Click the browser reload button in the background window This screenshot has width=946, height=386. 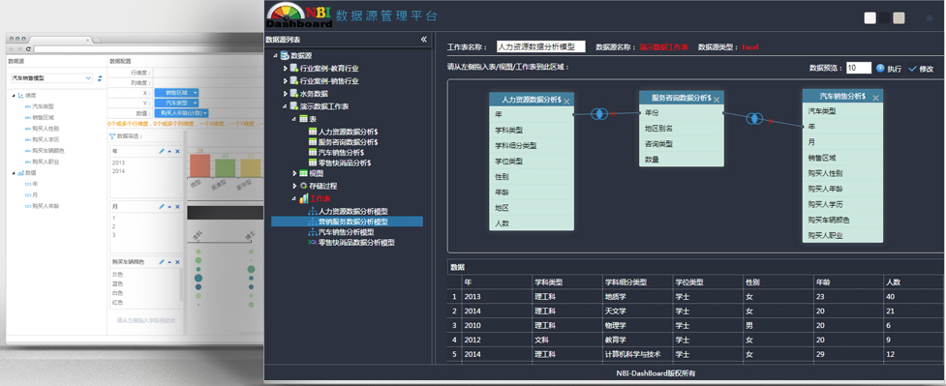click(28, 48)
